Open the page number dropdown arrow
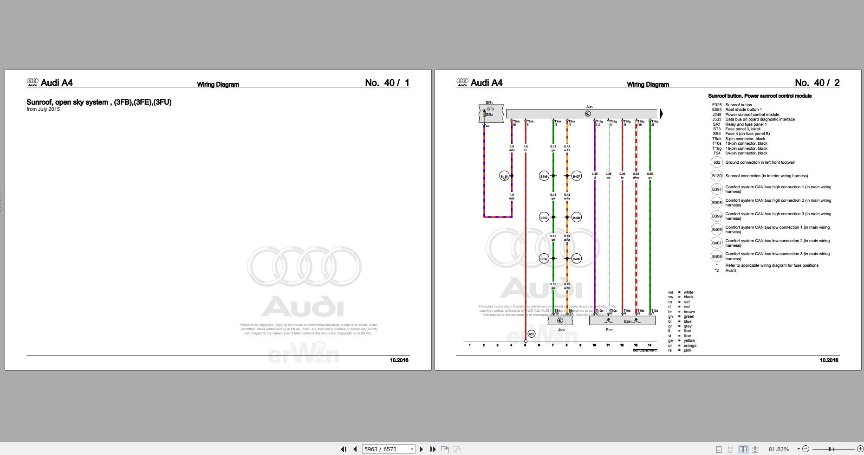 (412, 449)
